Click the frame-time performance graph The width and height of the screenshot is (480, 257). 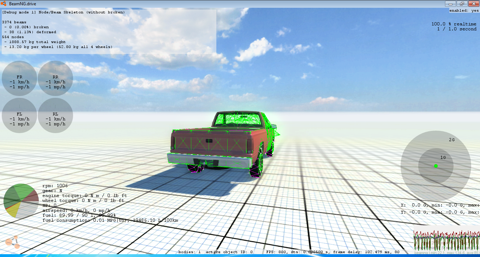pos(446,240)
